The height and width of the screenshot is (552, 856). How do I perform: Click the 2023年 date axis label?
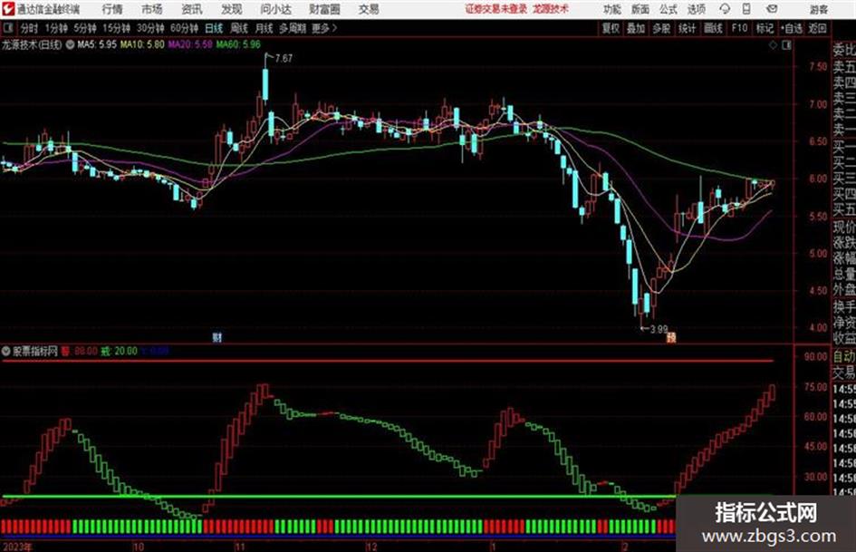16,547
